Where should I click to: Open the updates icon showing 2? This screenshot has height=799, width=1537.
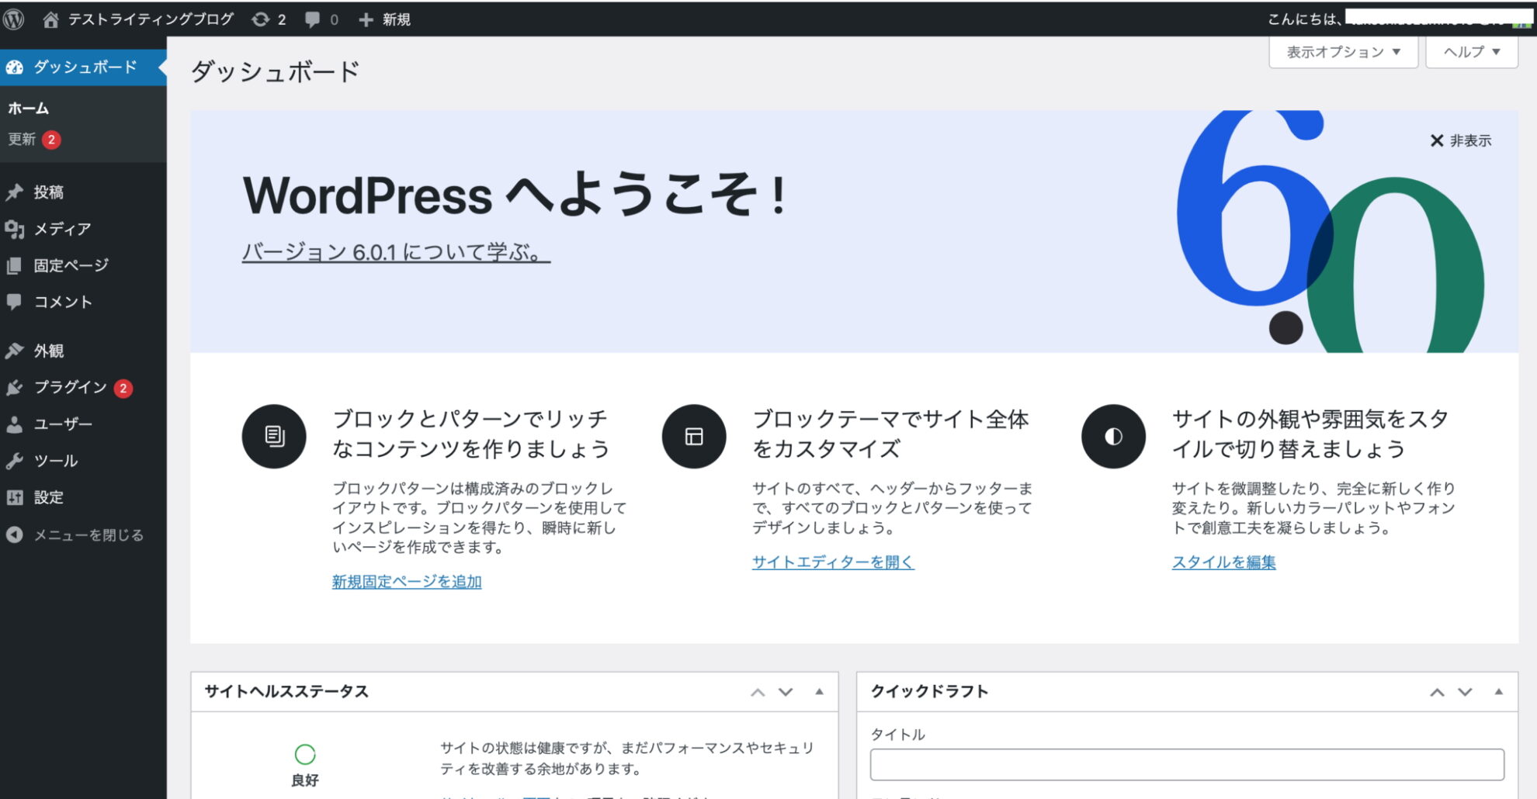(x=261, y=19)
